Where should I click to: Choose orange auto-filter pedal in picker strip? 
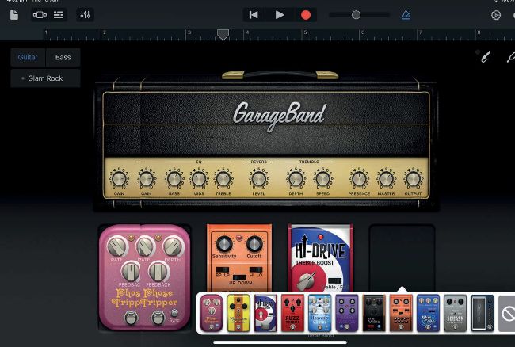[x=401, y=313]
